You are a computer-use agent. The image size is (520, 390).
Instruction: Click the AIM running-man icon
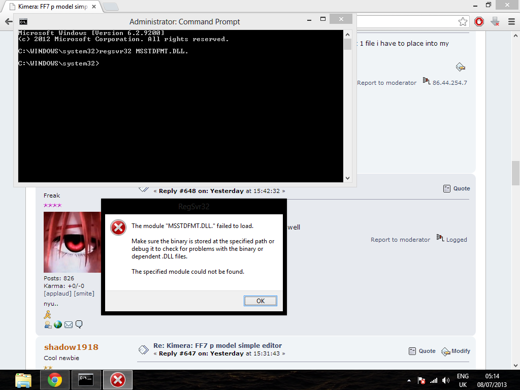tap(47, 314)
